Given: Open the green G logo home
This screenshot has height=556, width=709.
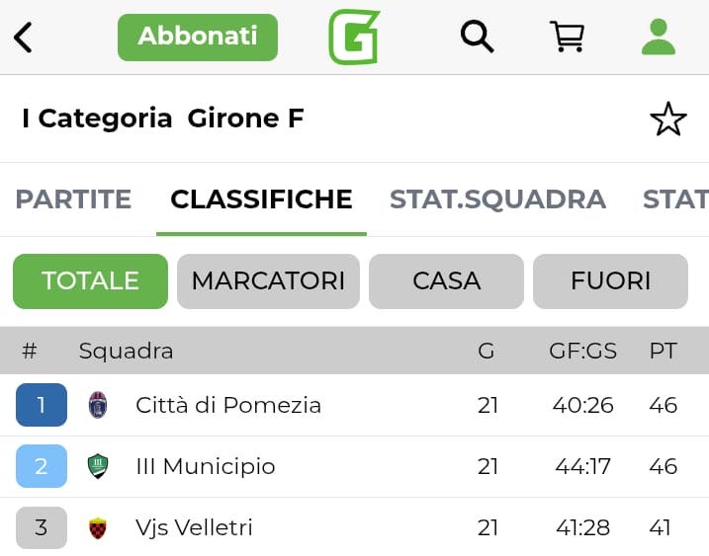Looking at the screenshot, I should pos(354,38).
